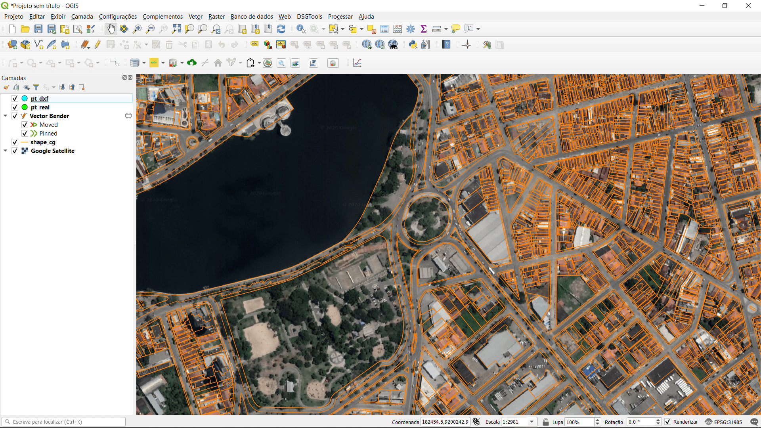Click the pt_real green color symbol
This screenshot has height=428, width=761.
click(x=25, y=107)
